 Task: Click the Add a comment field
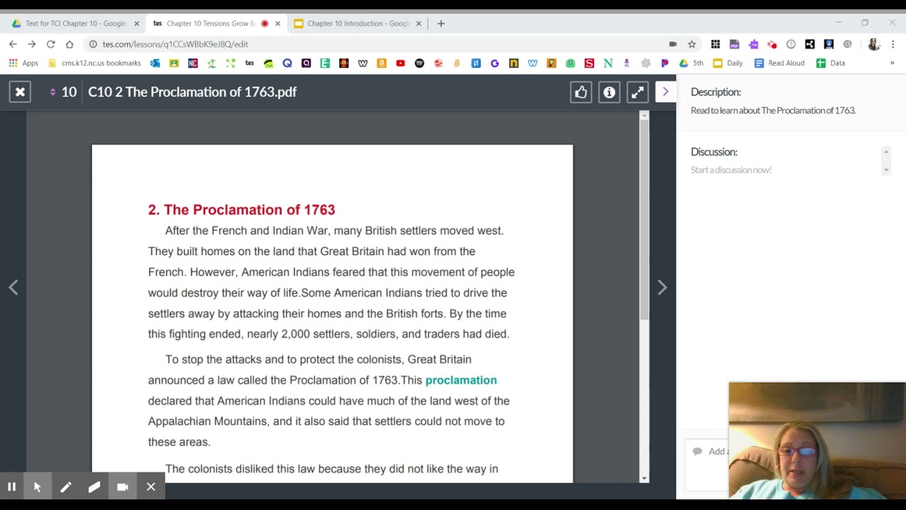[x=706, y=464]
